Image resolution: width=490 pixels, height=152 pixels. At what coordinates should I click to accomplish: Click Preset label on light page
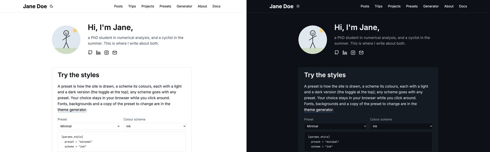[62, 119]
